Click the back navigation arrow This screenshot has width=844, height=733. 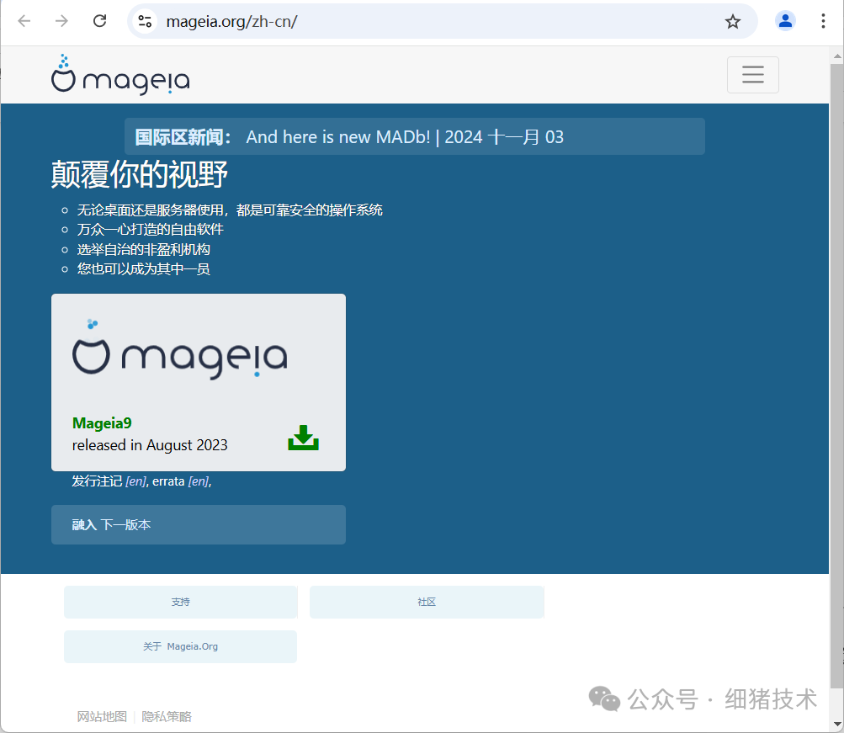click(x=24, y=21)
